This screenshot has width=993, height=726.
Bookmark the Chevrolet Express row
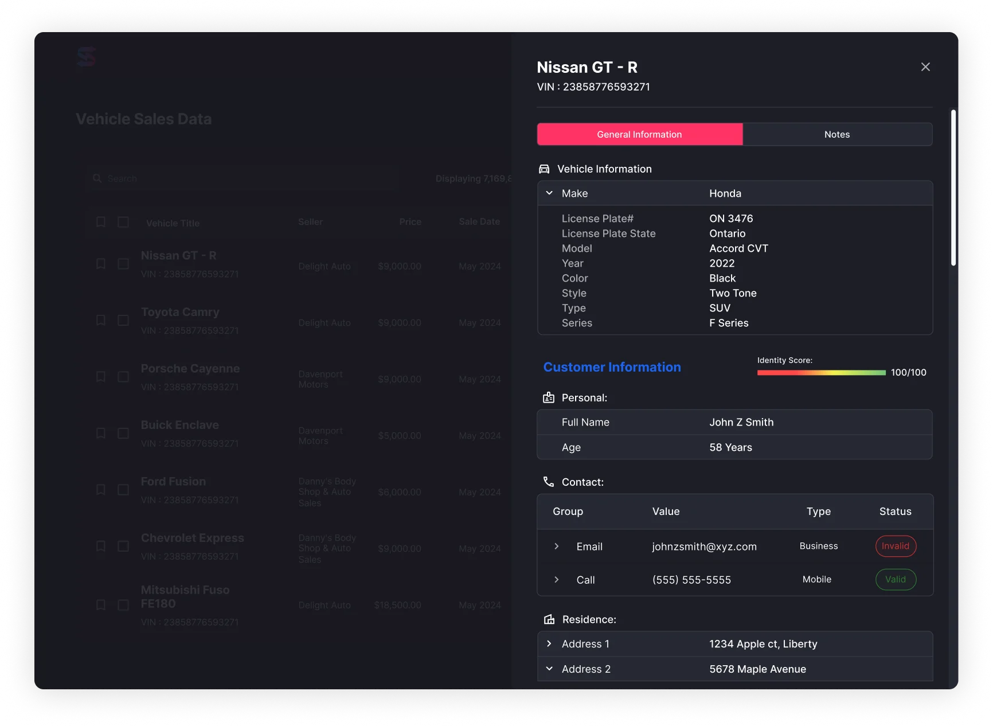pyautogui.click(x=101, y=546)
